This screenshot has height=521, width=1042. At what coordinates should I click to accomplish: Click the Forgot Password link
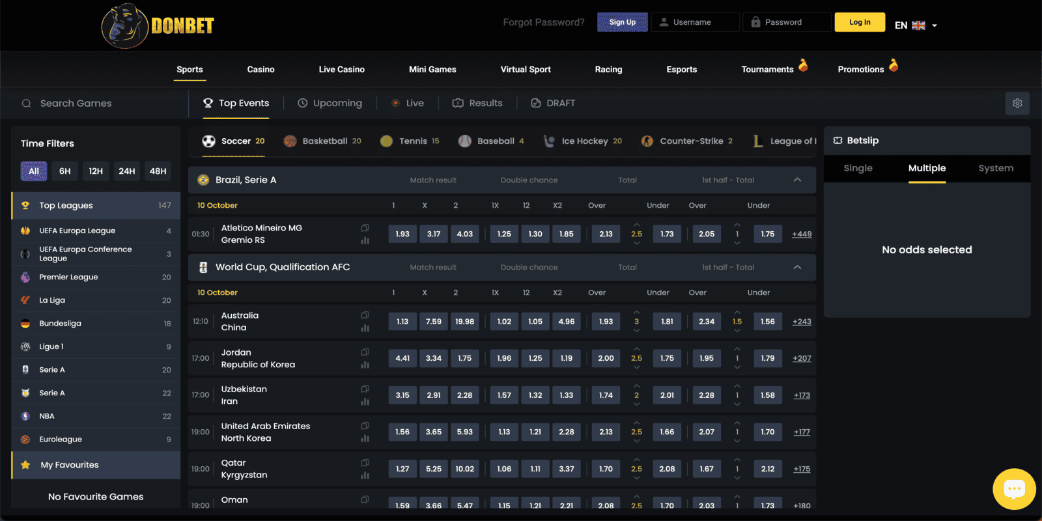pos(543,22)
